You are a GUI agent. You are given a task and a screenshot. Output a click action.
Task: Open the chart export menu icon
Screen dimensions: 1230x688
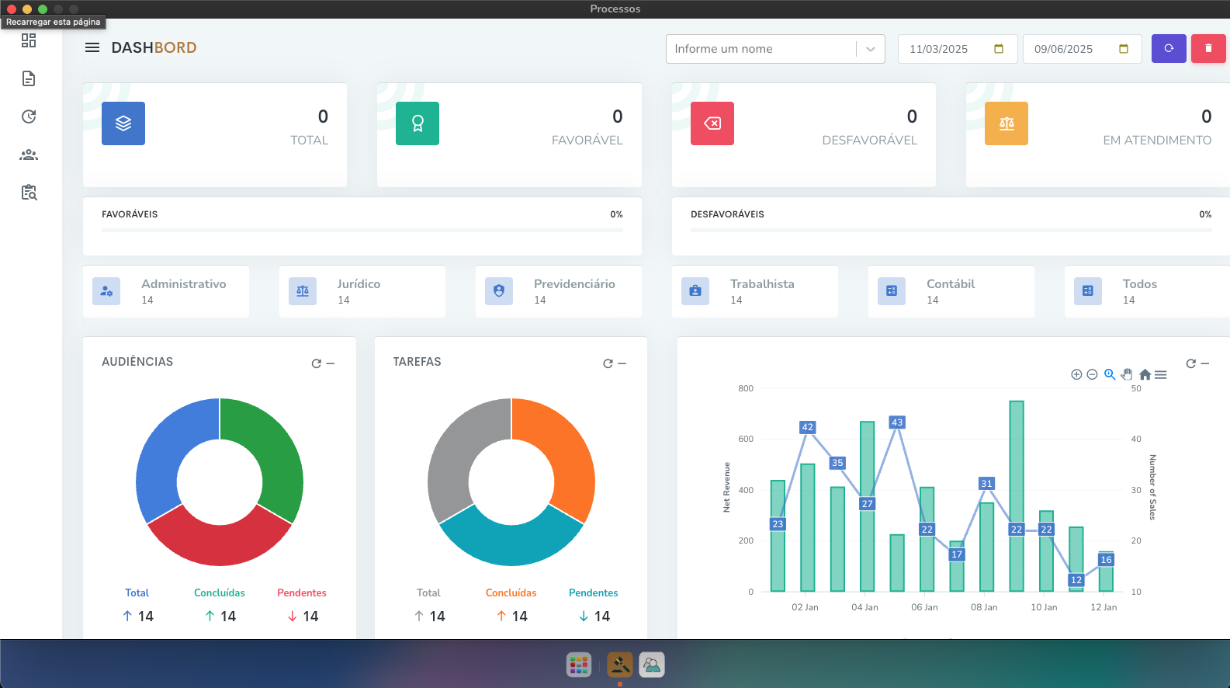pyautogui.click(x=1161, y=374)
